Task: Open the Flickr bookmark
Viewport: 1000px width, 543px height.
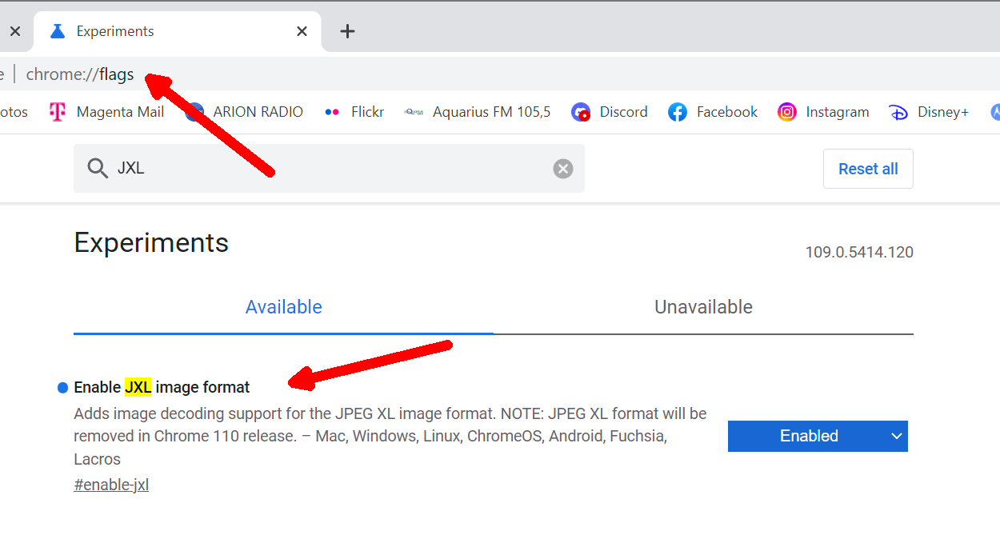Action: [354, 112]
